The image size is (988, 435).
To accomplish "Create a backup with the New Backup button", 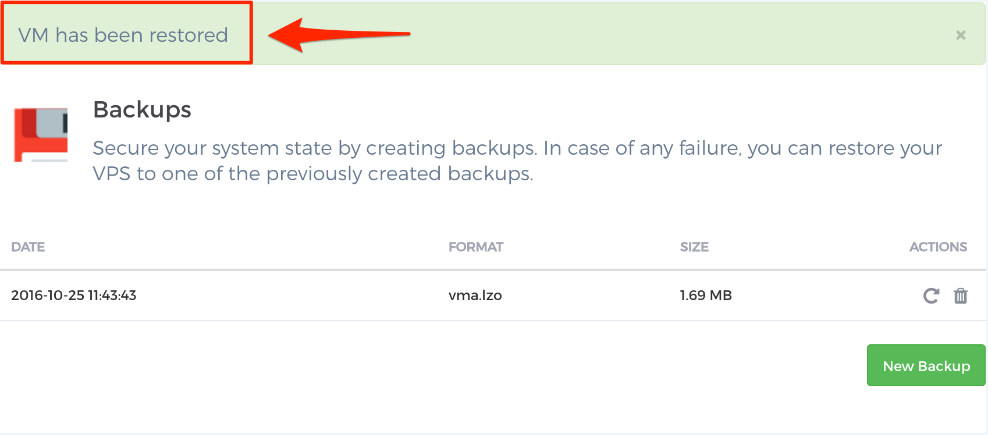I will 926,365.
